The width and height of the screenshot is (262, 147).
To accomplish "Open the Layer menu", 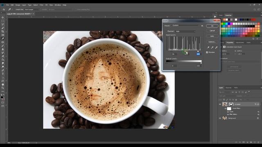I will (24, 5).
